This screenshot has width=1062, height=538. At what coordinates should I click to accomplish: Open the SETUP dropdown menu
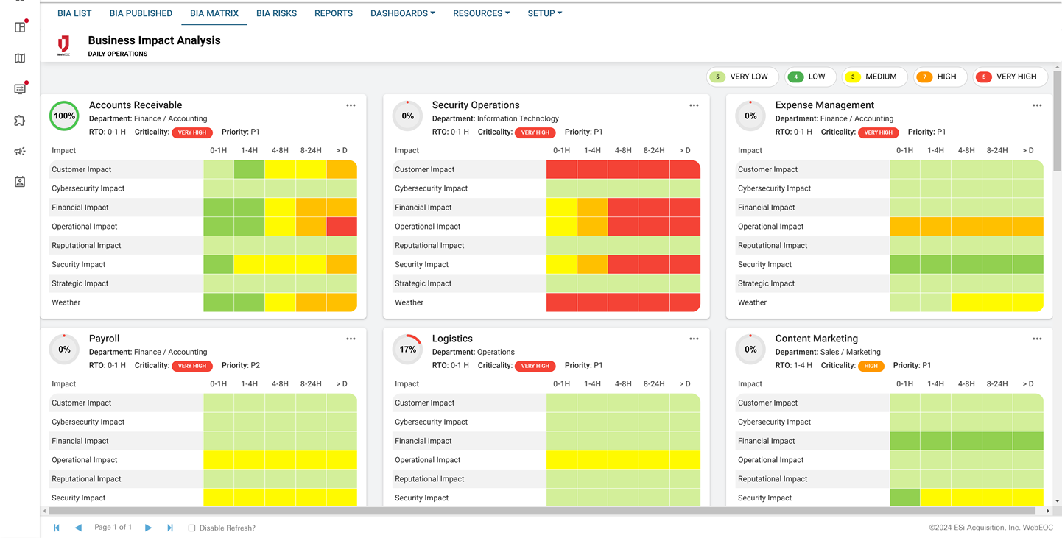(x=544, y=13)
